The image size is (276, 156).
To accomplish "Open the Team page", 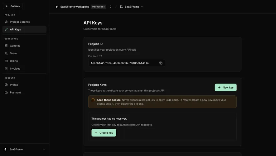I will click(24, 53).
